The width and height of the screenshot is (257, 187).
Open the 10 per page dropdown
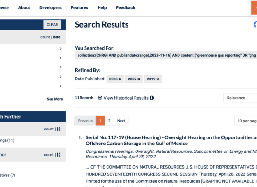[x=245, y=121]
